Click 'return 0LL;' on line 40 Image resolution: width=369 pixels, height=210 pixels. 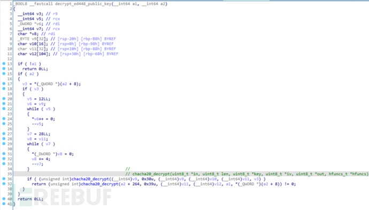coord(30,199)
